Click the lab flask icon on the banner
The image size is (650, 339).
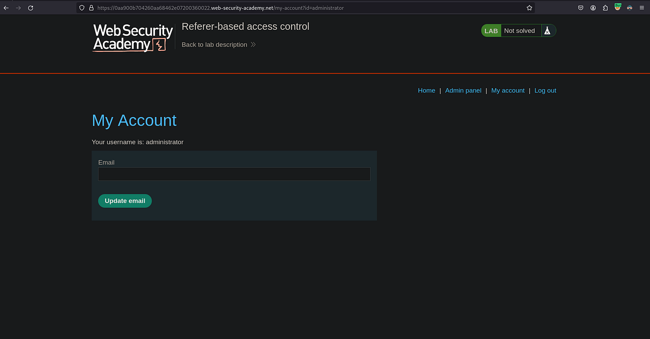click(x=547, y=30)
